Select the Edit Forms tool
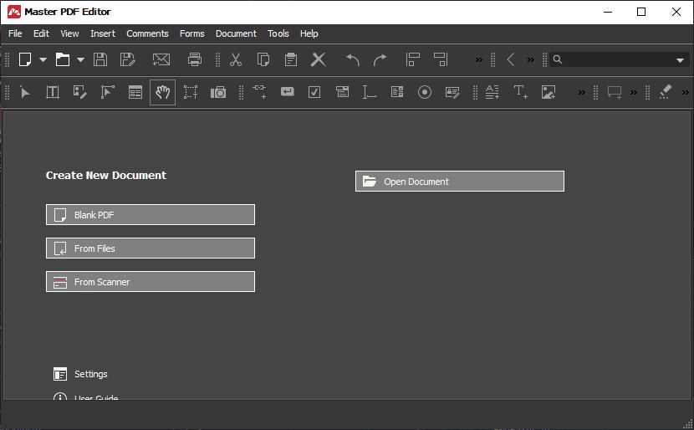The image size is (694, 430). [x=135, y=92]
